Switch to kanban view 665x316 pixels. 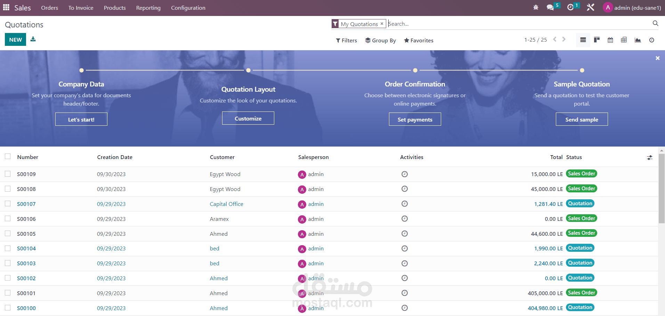[x=597, y=40]
